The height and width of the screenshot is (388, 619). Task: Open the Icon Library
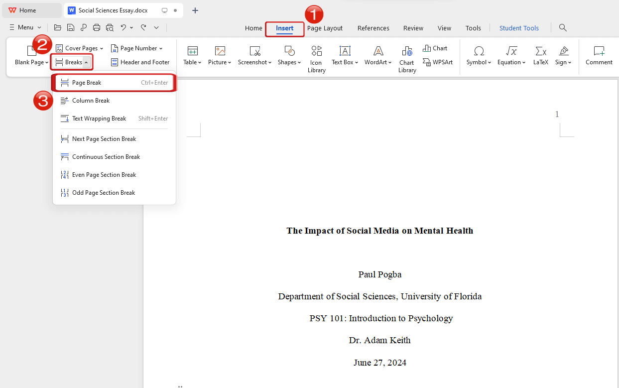pyautogui.click(x=316, y=59)
